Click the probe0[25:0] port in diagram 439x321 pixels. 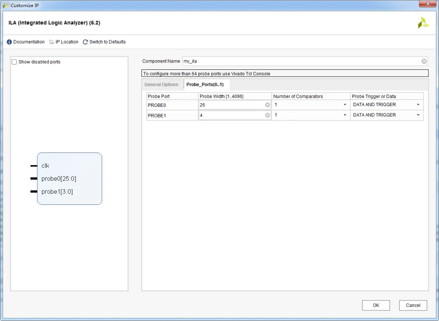[59, 178]
